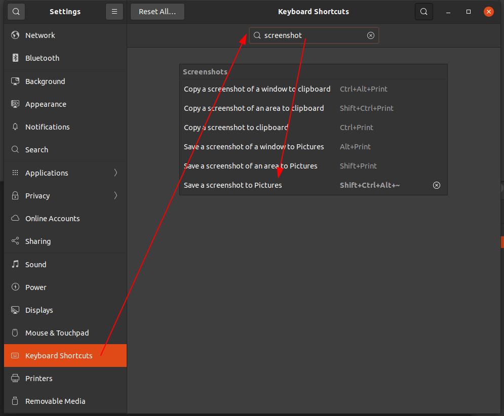The image size is (504, 416).
Task: Open the Printers icon in the sidebar
Action: 14,378
